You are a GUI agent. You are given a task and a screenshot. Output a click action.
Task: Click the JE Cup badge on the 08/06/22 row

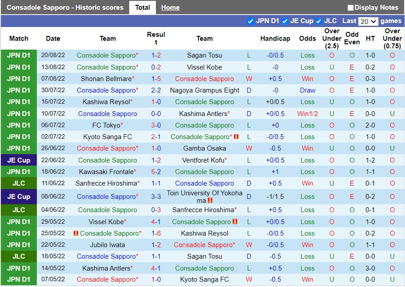(x=19, y=197)
